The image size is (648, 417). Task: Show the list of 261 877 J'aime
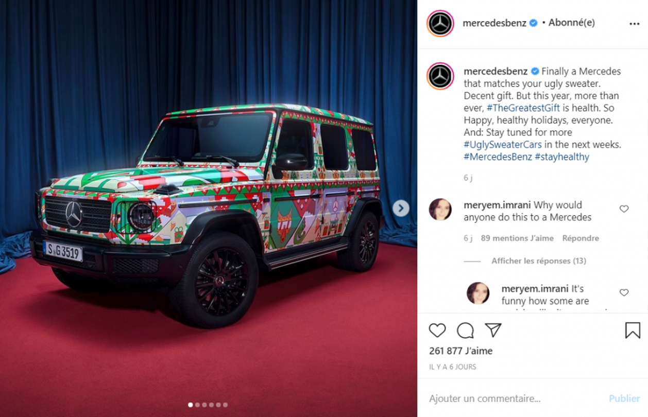pyautogui.click(x=461, y=351)
